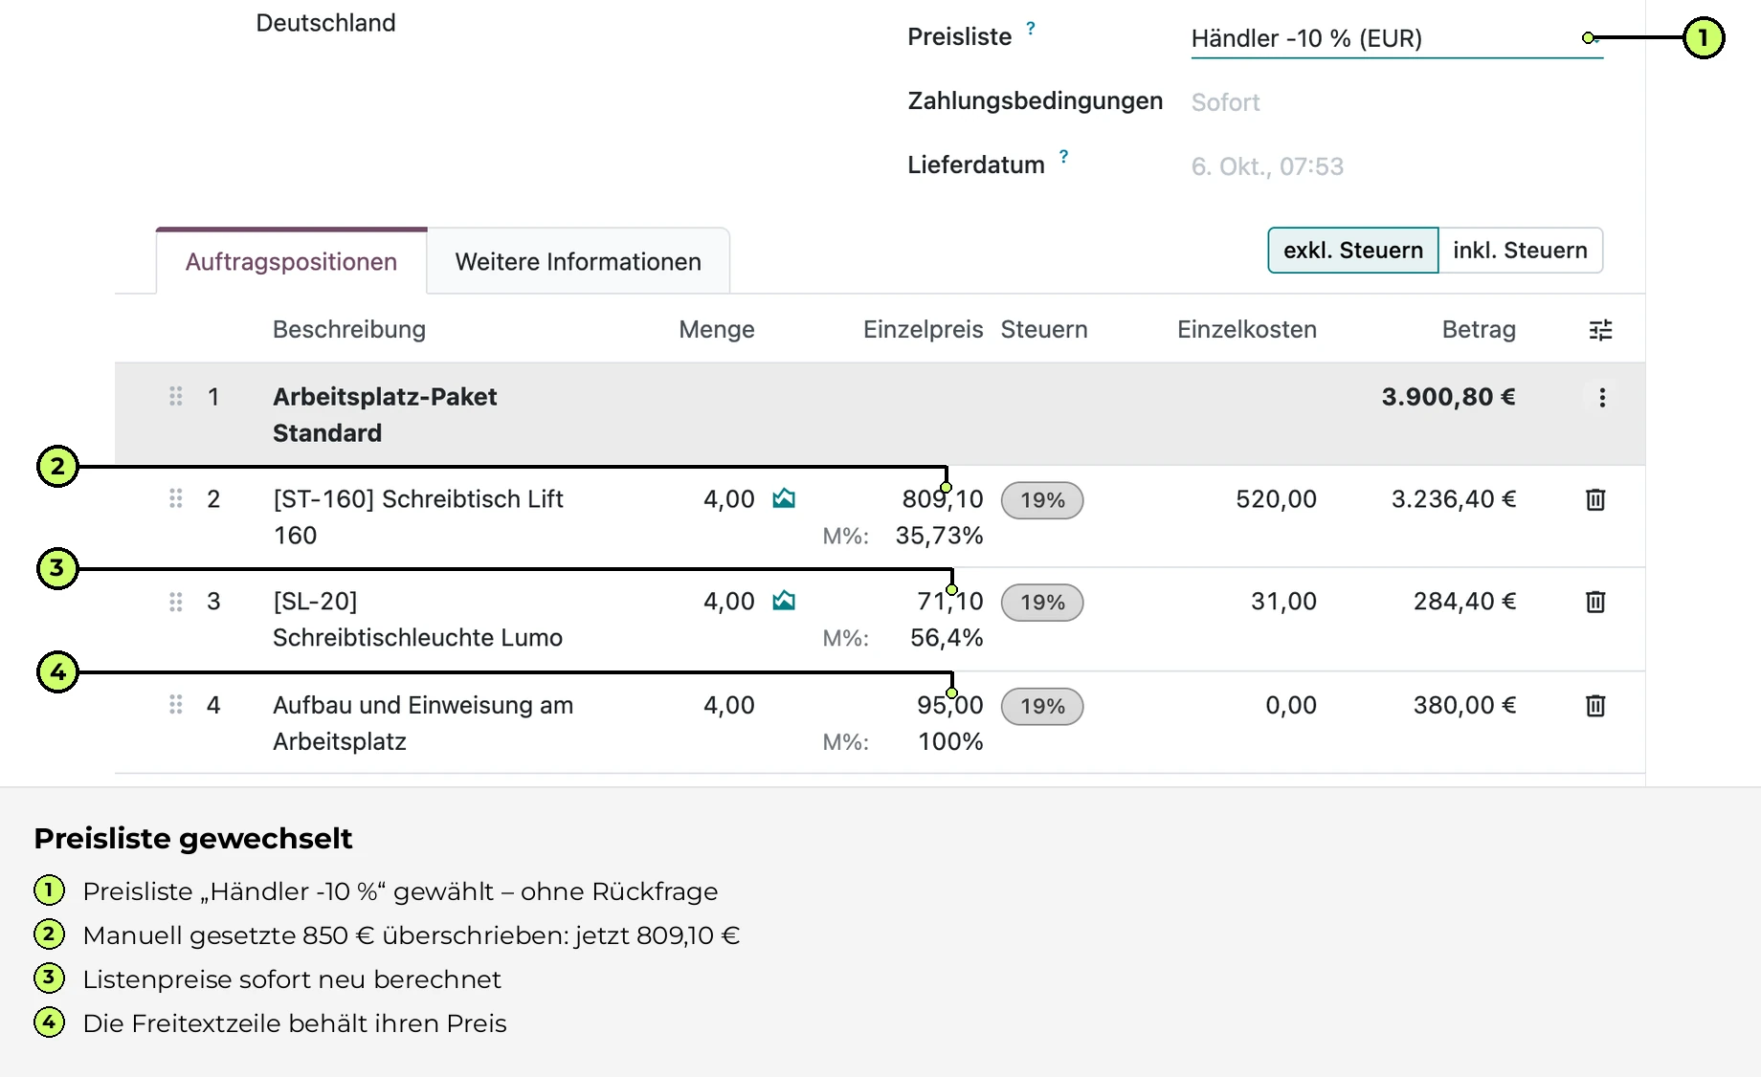This screenshot has height=1077, width=1761.
Task: Open the three-dot menu for Arbeitsplatz-Paket Standard
Action: pyautogui.click(x=1602, y=397)
